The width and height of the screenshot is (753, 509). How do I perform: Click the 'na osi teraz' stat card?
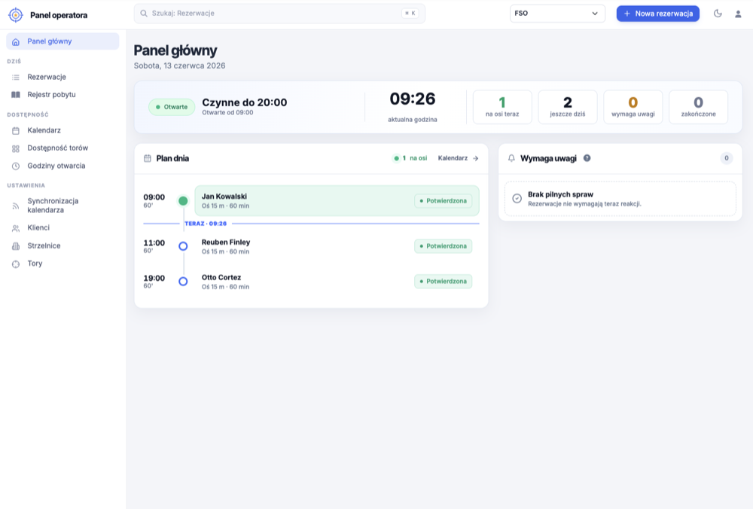point(502,107)
